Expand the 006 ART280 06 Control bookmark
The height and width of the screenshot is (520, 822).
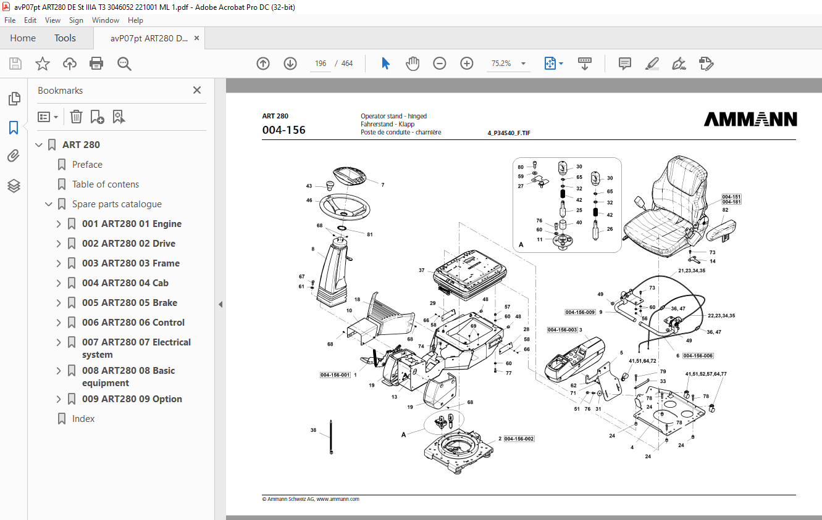pyautogui.click(x=59, y=323)
